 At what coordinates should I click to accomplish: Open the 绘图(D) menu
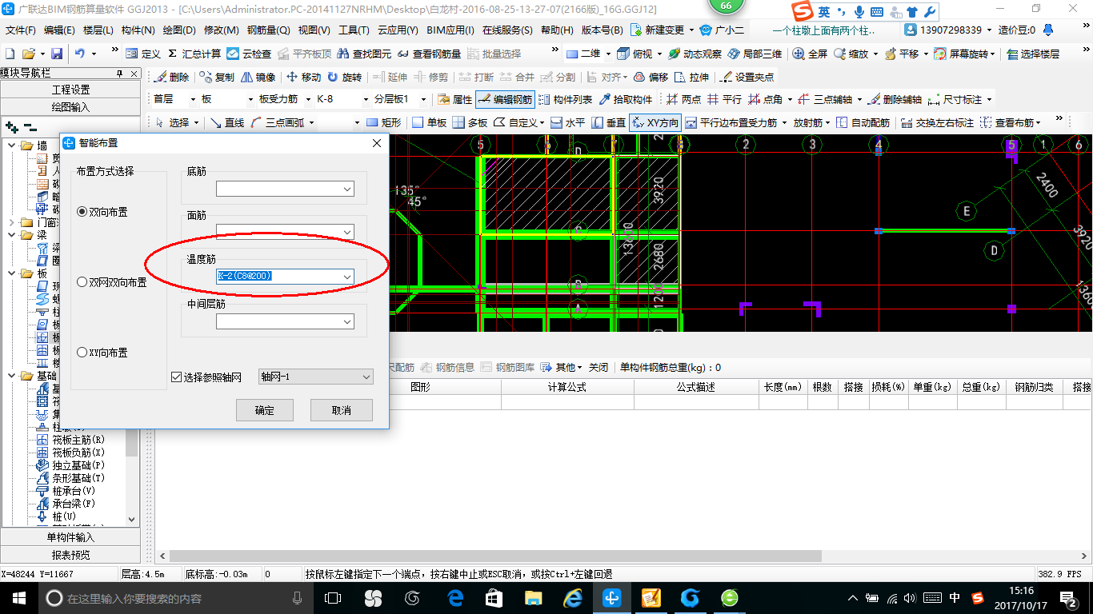(179, 30)
